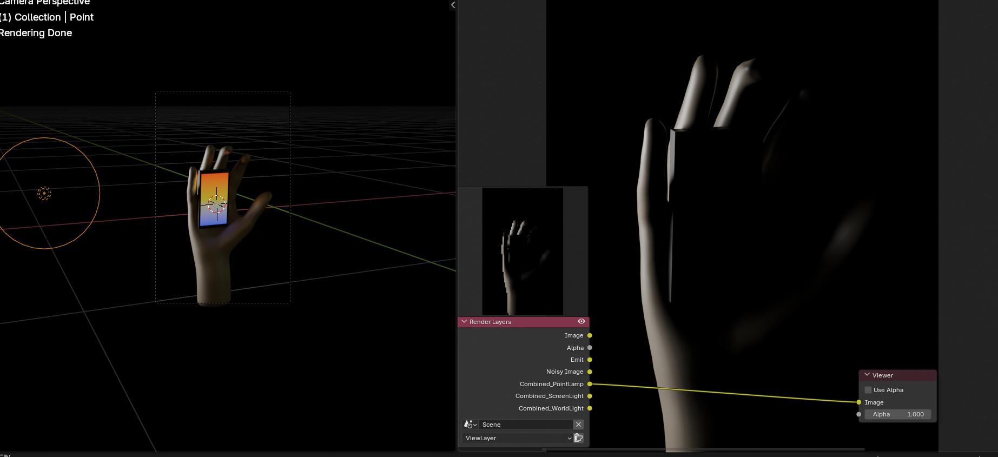This screenshot has width=998, height=457.
Task: Click the "(1) Collection | Point" overlay text
Action: (47, 17)
